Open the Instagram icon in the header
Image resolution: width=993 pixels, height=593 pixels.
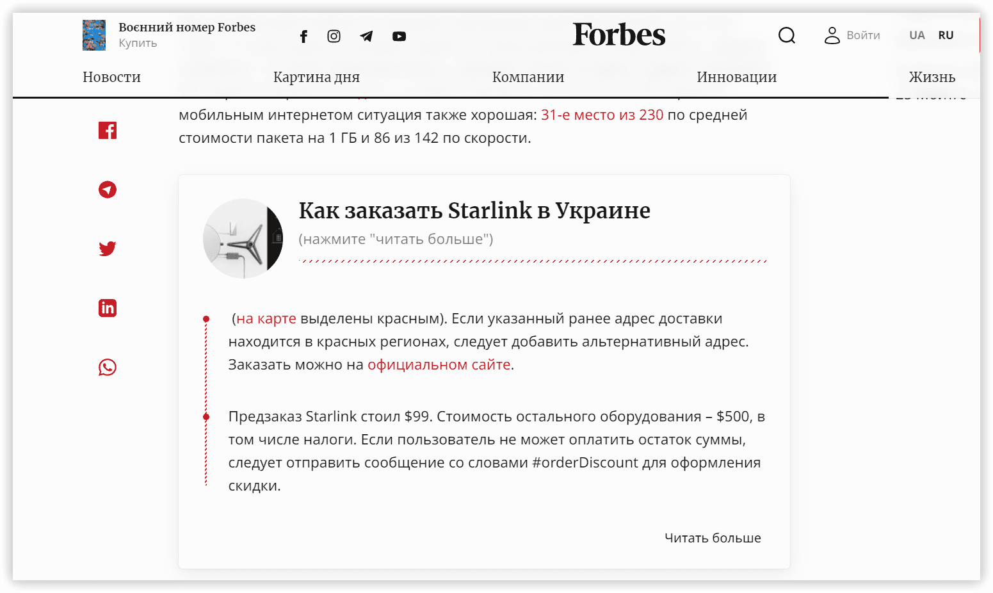tap(334, 36)
